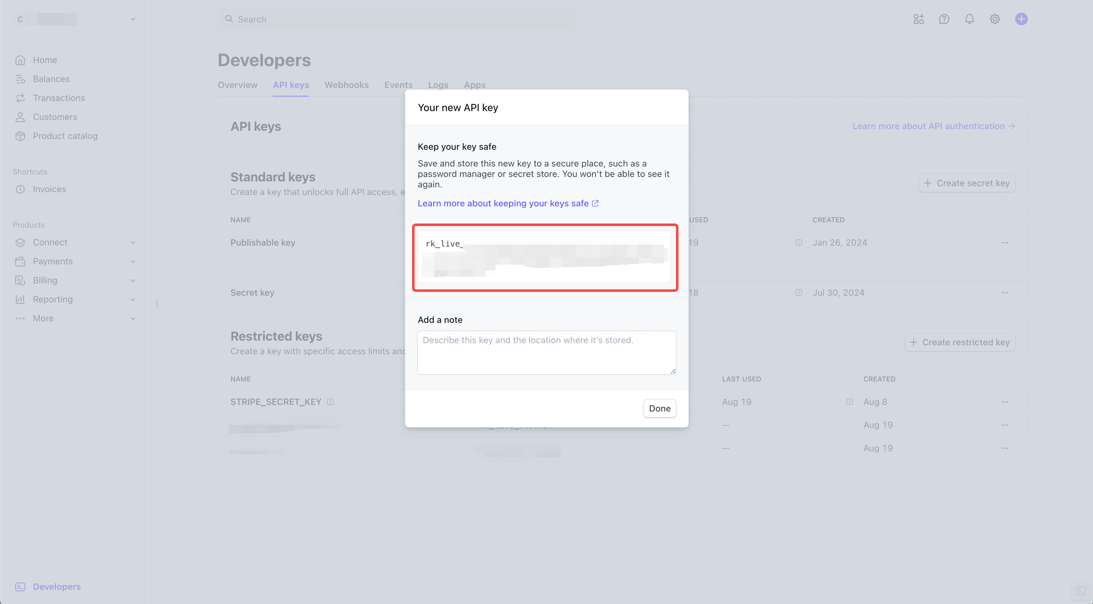This screenshot has width=1093, height=604.
Task: Click the info icon next to Jul 30, 2024
Action: point(798,293)
